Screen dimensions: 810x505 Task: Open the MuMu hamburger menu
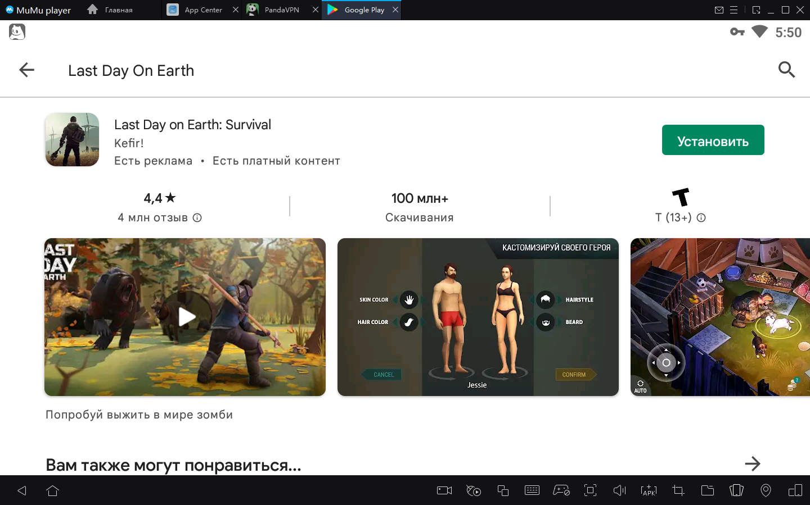(733, 10)
